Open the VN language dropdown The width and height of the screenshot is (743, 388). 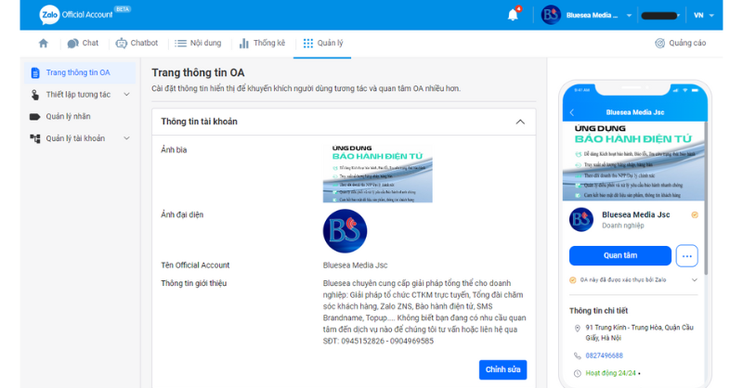pos(704,15)
